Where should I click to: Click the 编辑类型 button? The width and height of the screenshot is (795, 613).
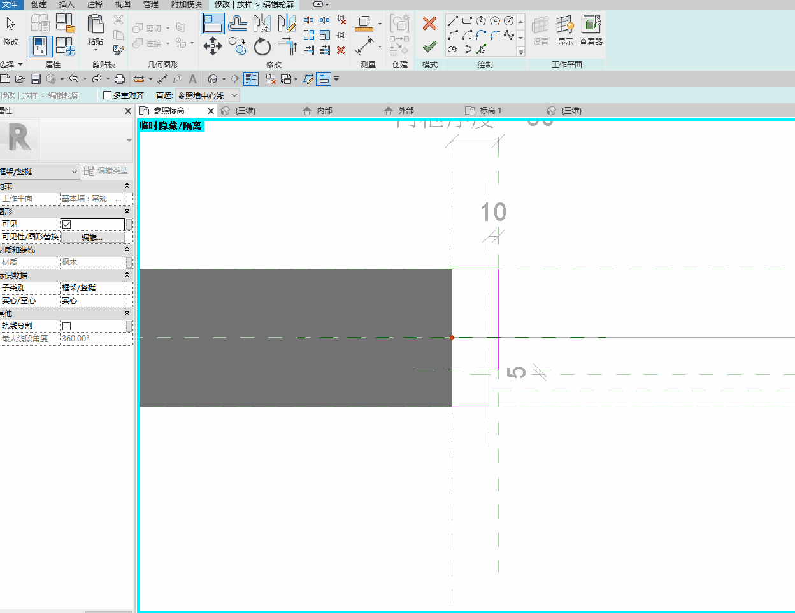coord(106,171)
